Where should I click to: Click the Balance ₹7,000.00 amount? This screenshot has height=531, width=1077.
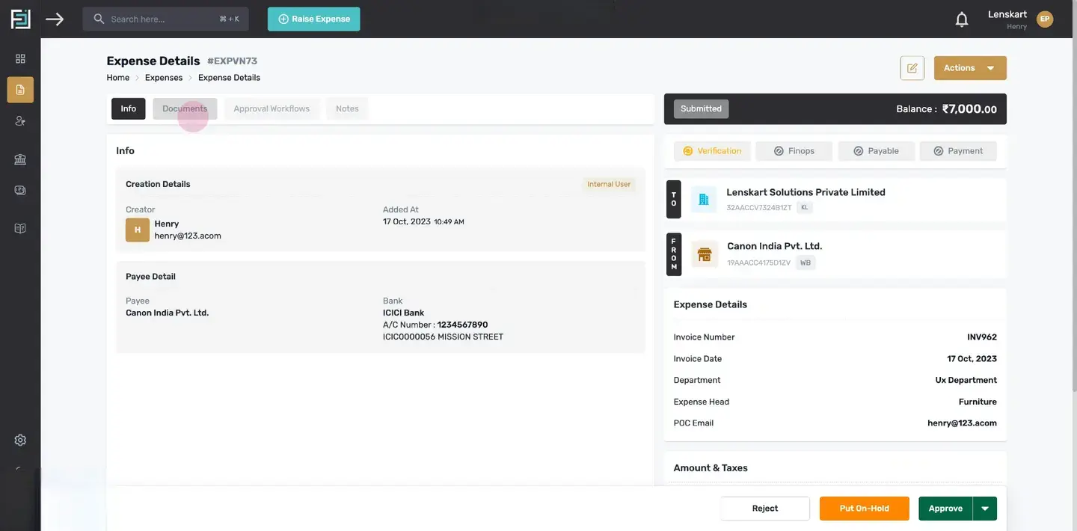tap(969, 109)
